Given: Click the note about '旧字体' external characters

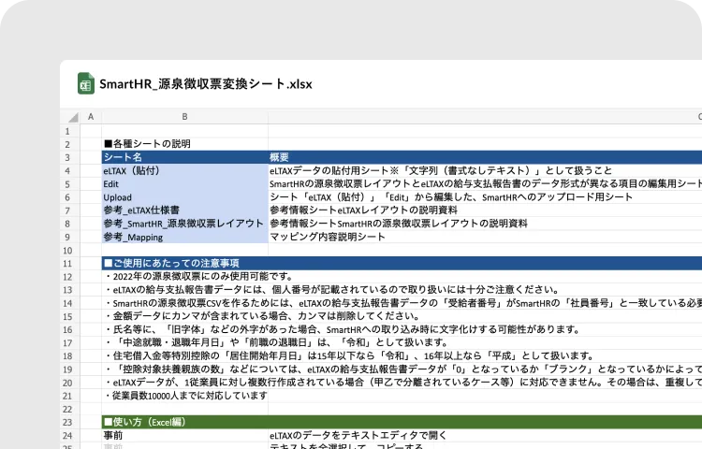Looking at the screenshot, I should tap(344, 329).
